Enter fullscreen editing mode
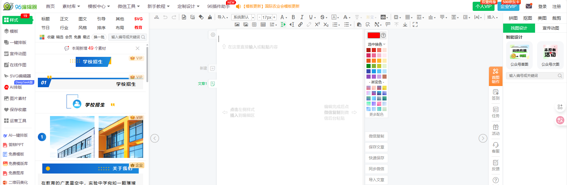The width and height of the screenshot is (567, 185). tap(415, 25)
